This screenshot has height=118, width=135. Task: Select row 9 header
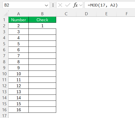pyautogui.click(x=4, y=68)
